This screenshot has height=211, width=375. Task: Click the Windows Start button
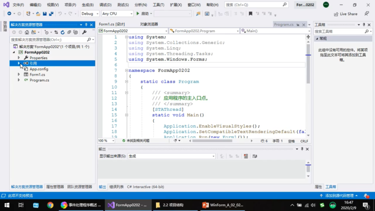pos(7,205)
